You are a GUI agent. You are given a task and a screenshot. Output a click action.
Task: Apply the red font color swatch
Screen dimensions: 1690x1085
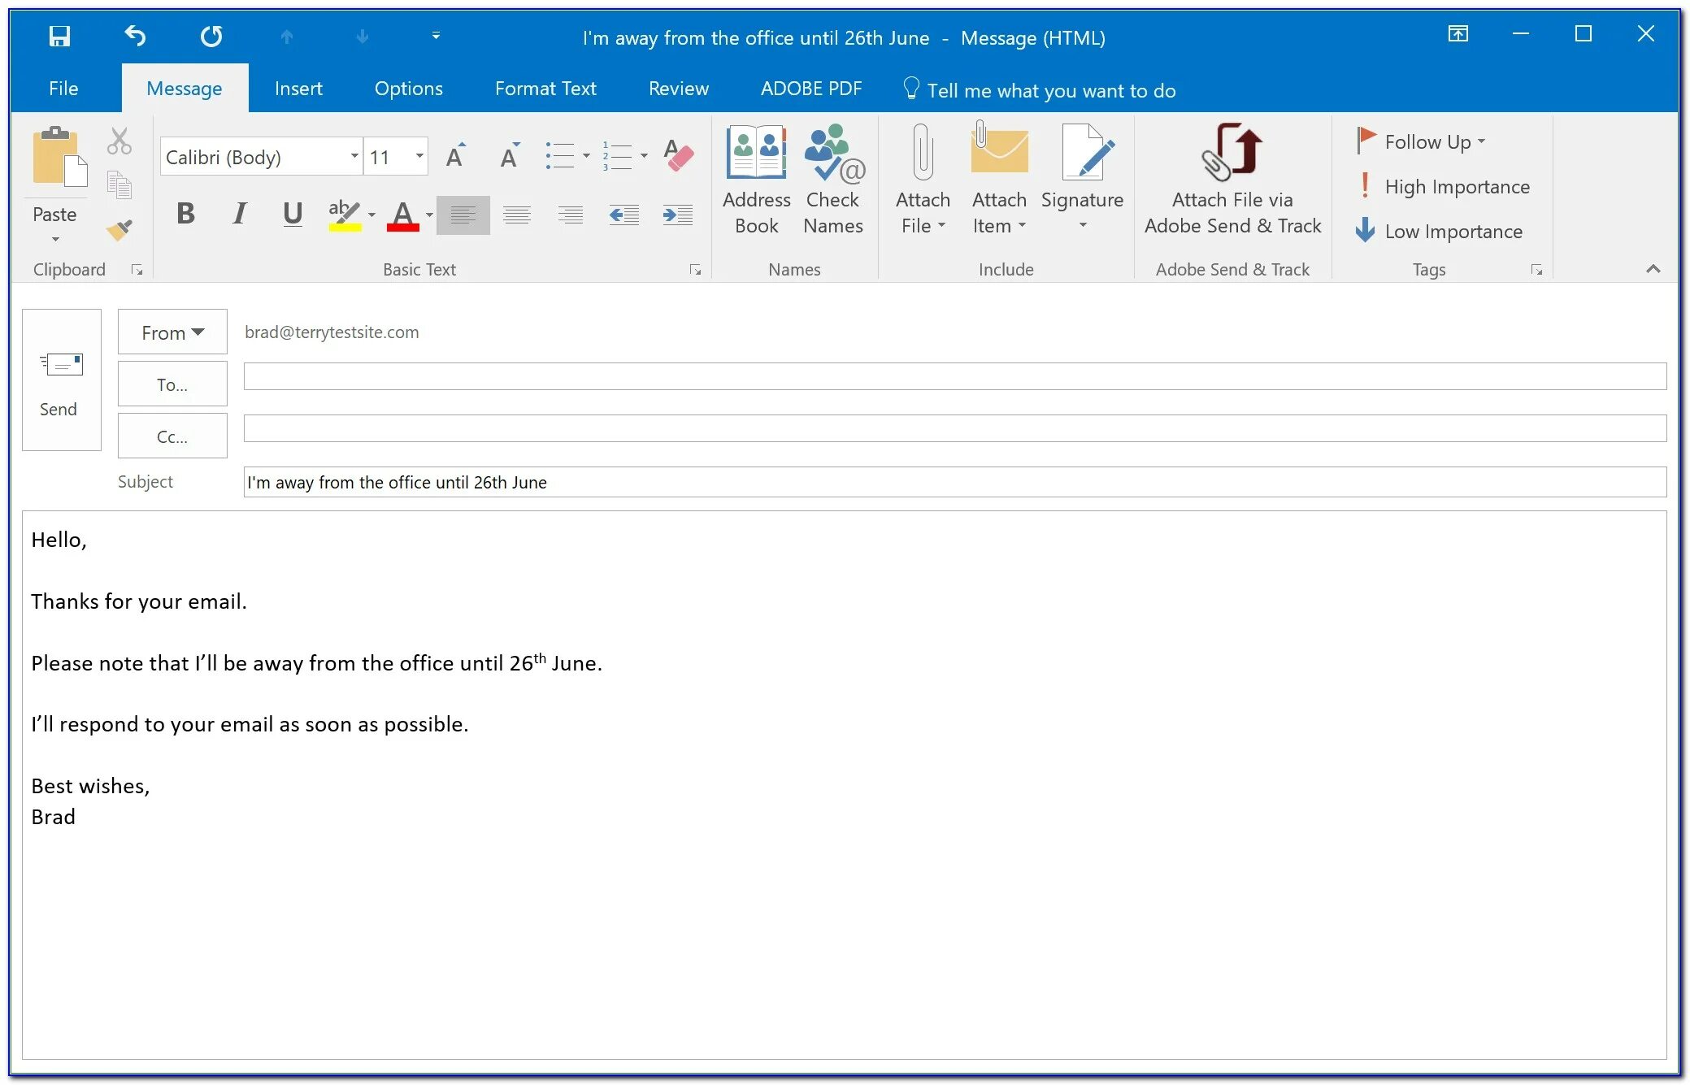click(x=402, y=215)
